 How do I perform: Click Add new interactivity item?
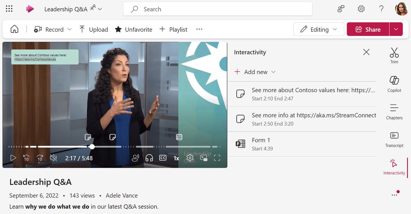click(251, 72)
